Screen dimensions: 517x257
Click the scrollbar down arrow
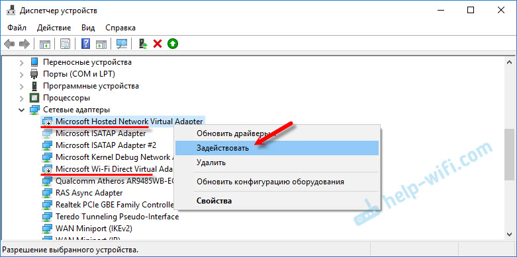coord(509,234)
